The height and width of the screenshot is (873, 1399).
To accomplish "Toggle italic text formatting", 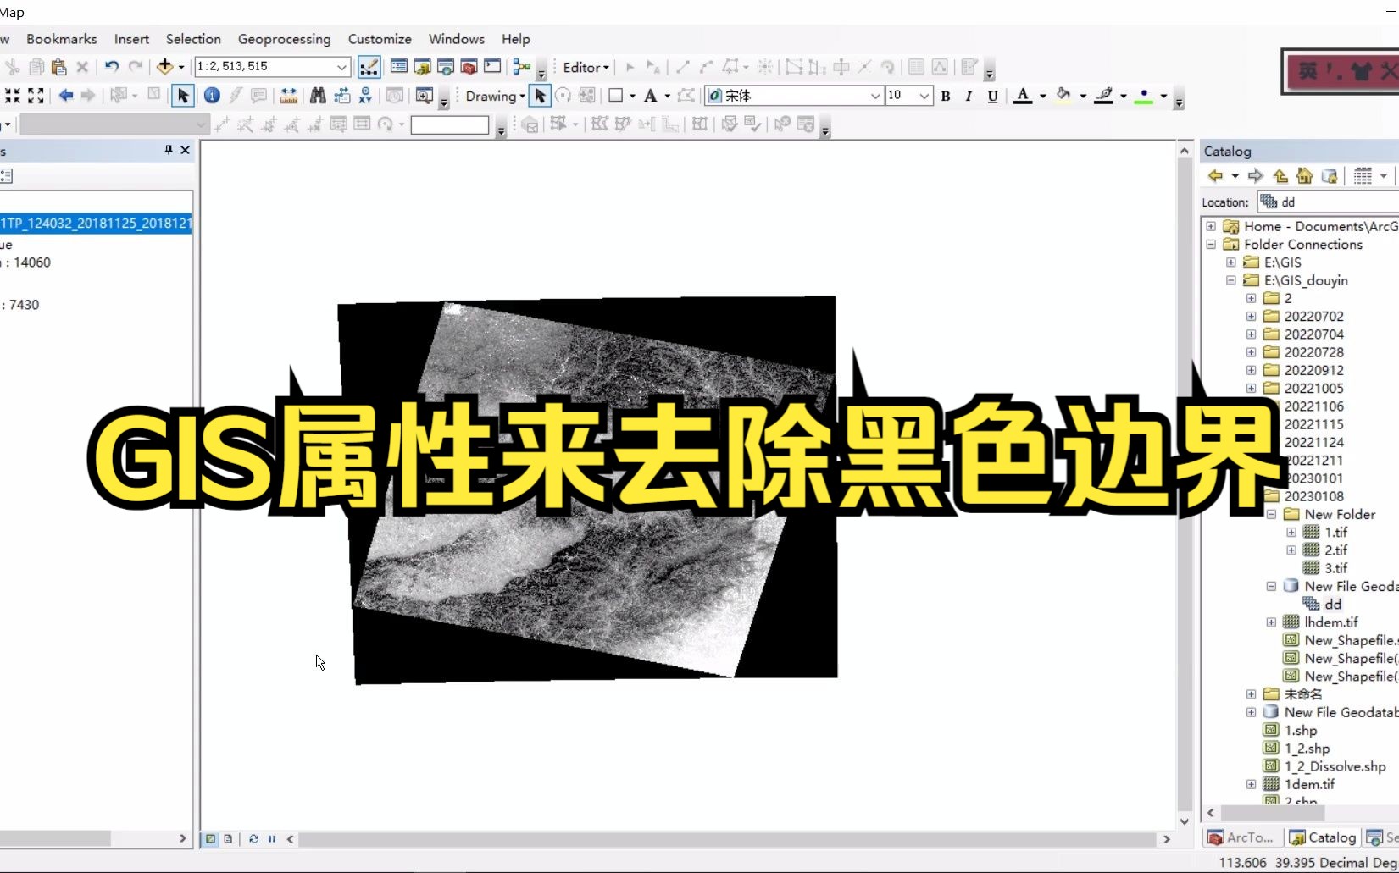I will [969, 97].
